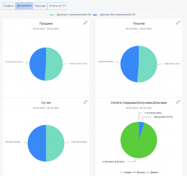The height and width of the screenshot is (176, 187).
Task: Toggle the Бонусы legend item
Action: 139,172
